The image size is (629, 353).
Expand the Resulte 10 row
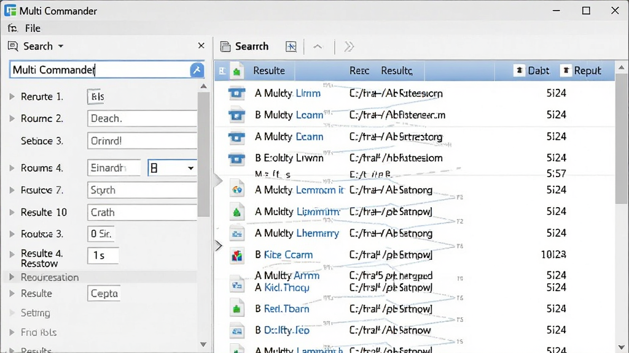coord(12,212)
